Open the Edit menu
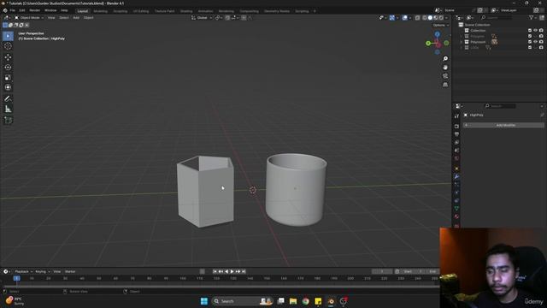 (x=22, y=10)
